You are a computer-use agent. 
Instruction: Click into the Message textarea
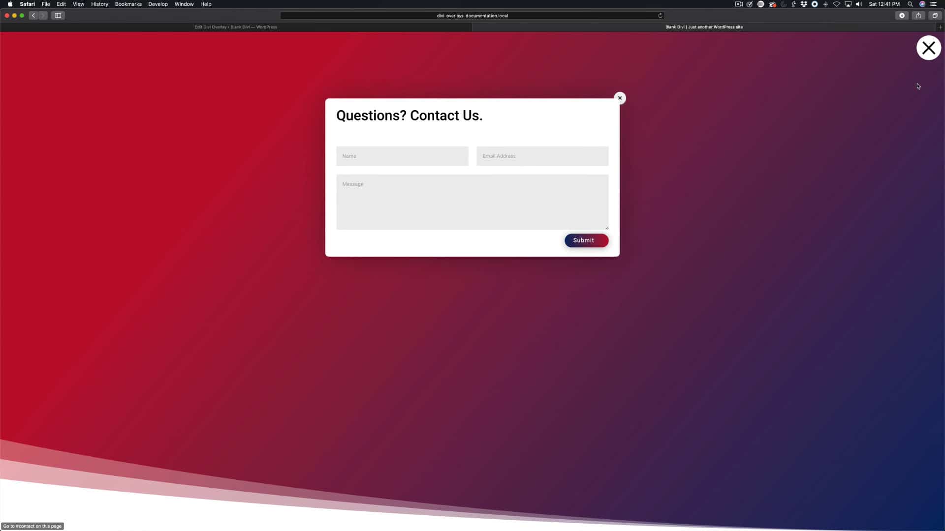pyautogui.click(x=472, y=202)
